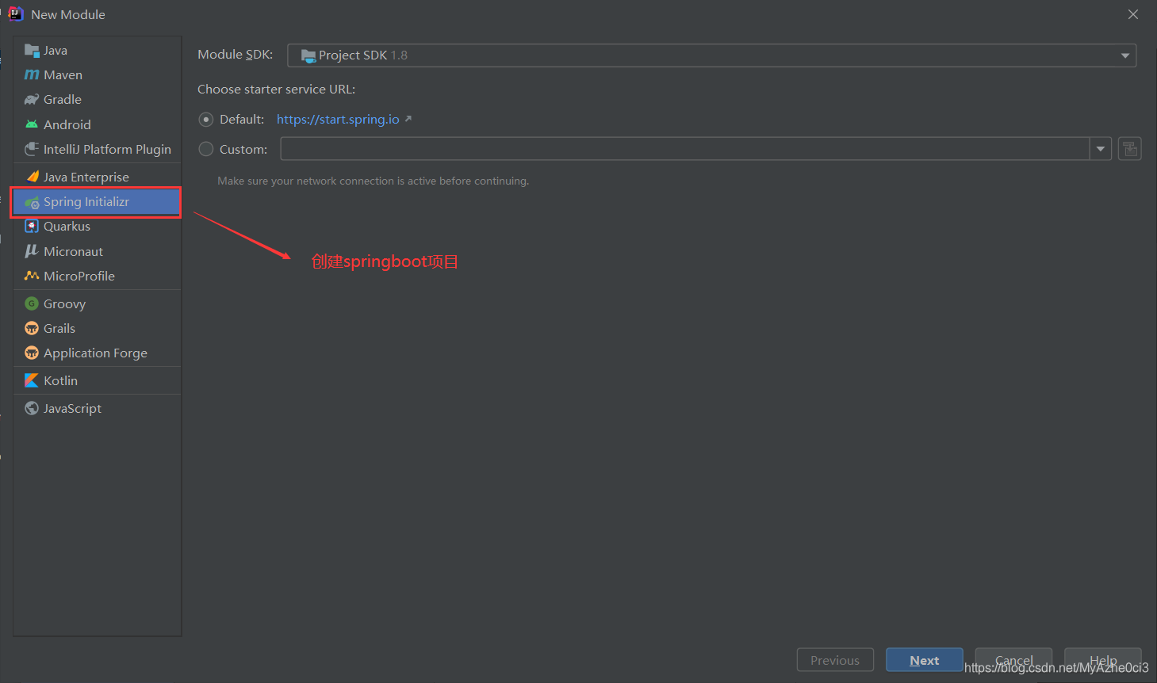Viewport: 1157px width, 683px height.
Task: Click the Cancel button
Action: (x=1013, y=660)
